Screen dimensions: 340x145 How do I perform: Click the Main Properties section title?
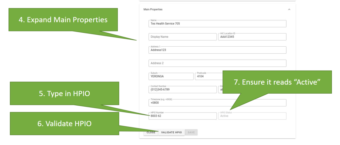(x=153, y=9)
